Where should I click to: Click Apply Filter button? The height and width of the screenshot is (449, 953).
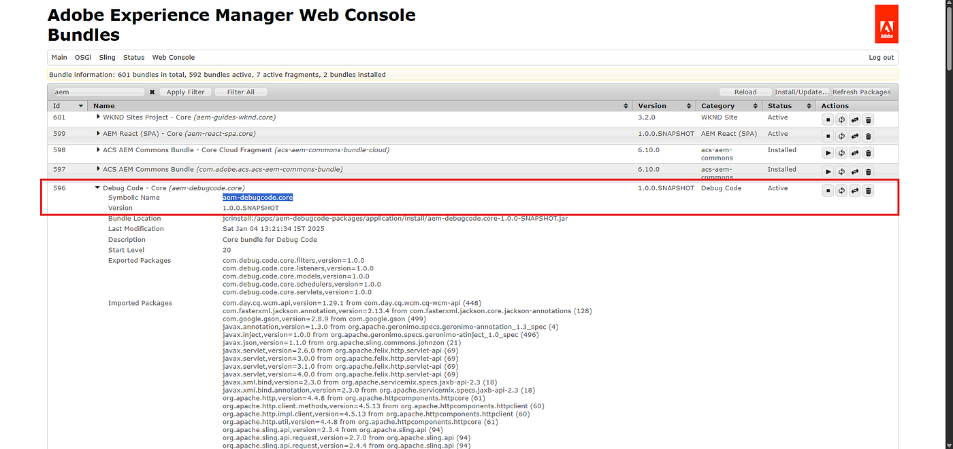click(x=185, y=92)
